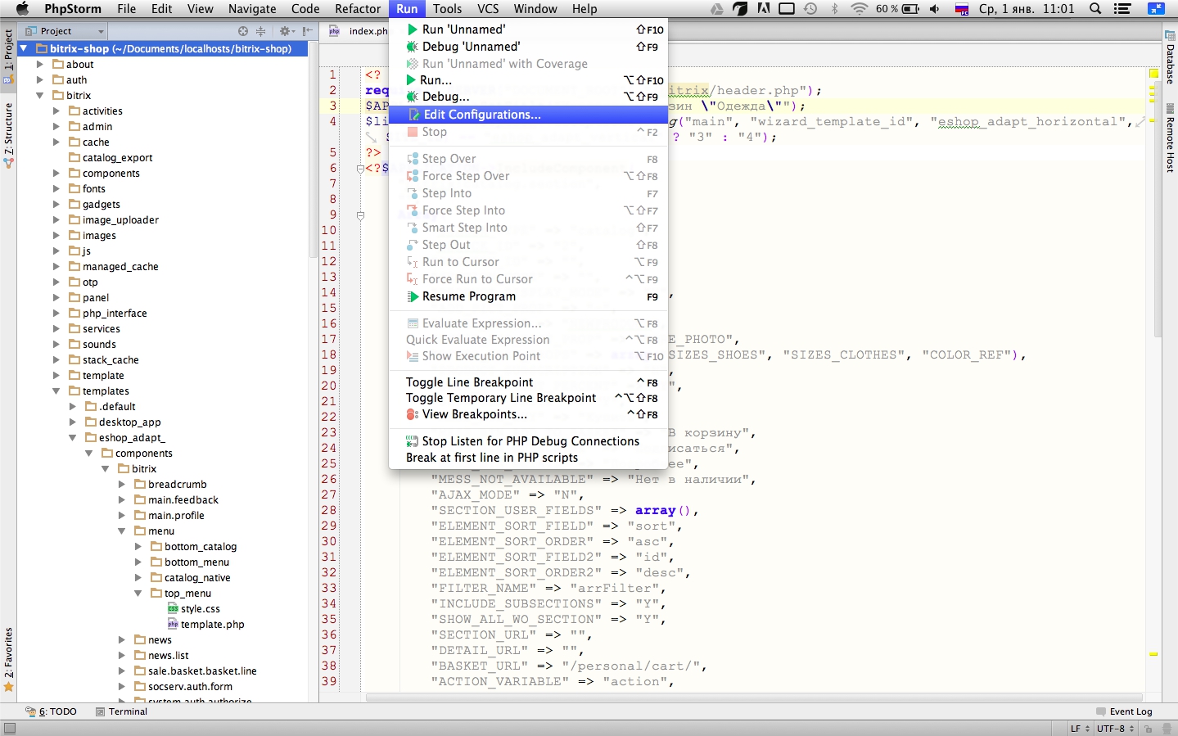This screenshot has height=736, width=1178.
Task: Choose Edit Configurations… from the Run menu
Action: (528, 115)
